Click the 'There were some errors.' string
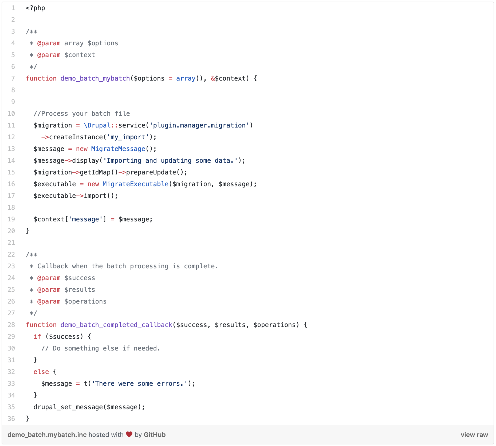The image size is (496, 446). tap(139, 384)
